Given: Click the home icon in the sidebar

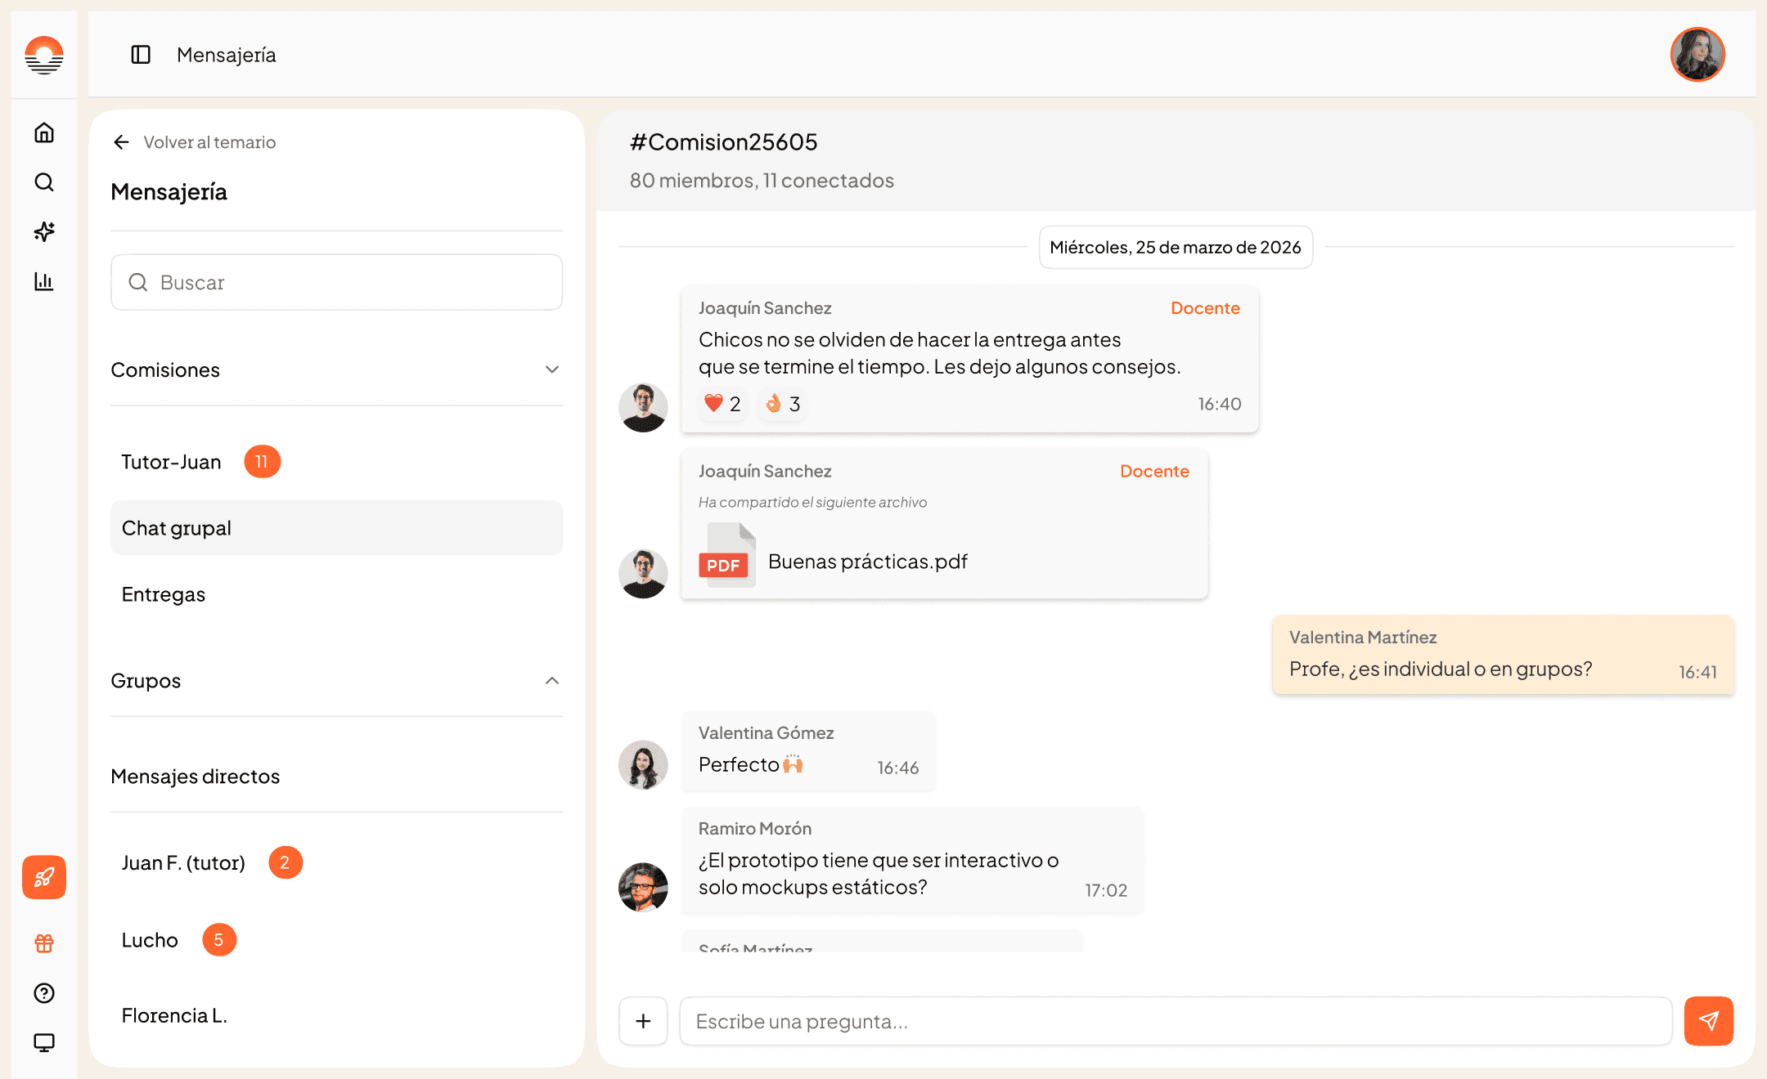Looking at the screenshot, I should tap(44, 132).
